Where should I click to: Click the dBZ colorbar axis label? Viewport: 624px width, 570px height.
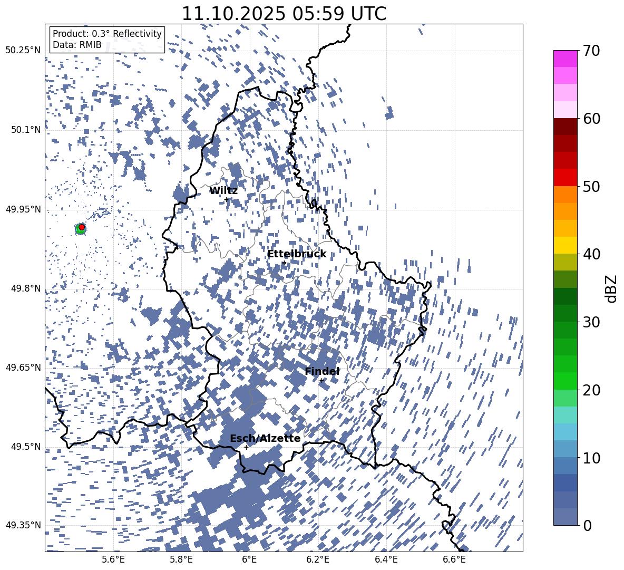point(611,288)
